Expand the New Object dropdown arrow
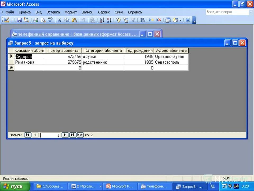 180,20
